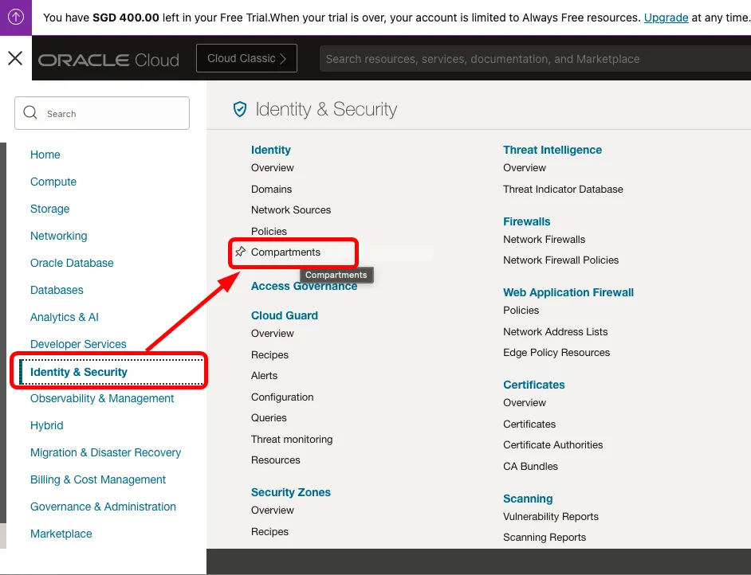751x575 pixels.
Task: Open Compartments under Identity
Action: (285, 252)
